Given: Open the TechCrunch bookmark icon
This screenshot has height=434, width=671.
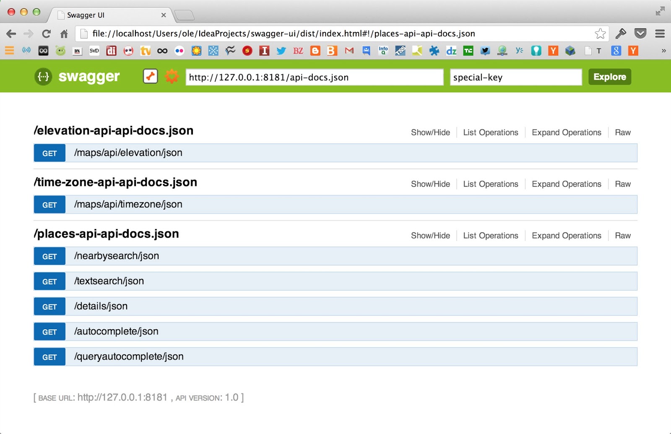Looking at the screenshot, I should (x=468, y=51).
